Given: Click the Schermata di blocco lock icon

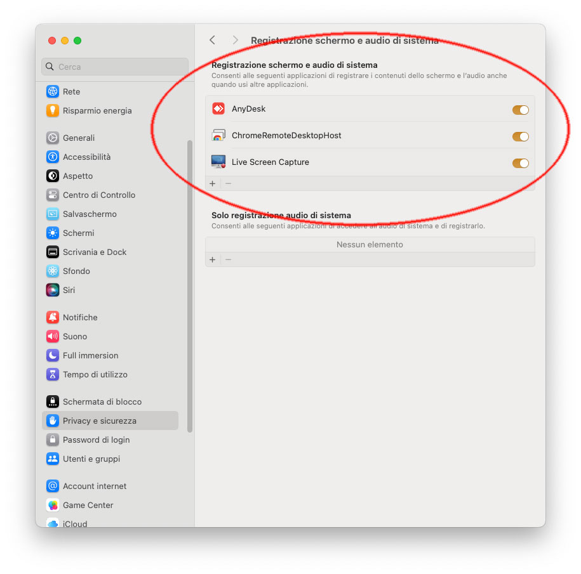Looking at the screenshot, I should coord(53,402).
